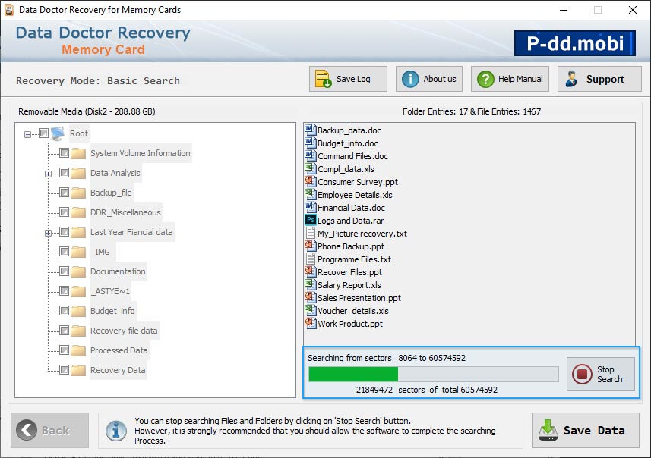The width and height of the screenshot is (651, 458).
Task: Click the Word icon of Budget_info.doc
Action: pos(310,143)
